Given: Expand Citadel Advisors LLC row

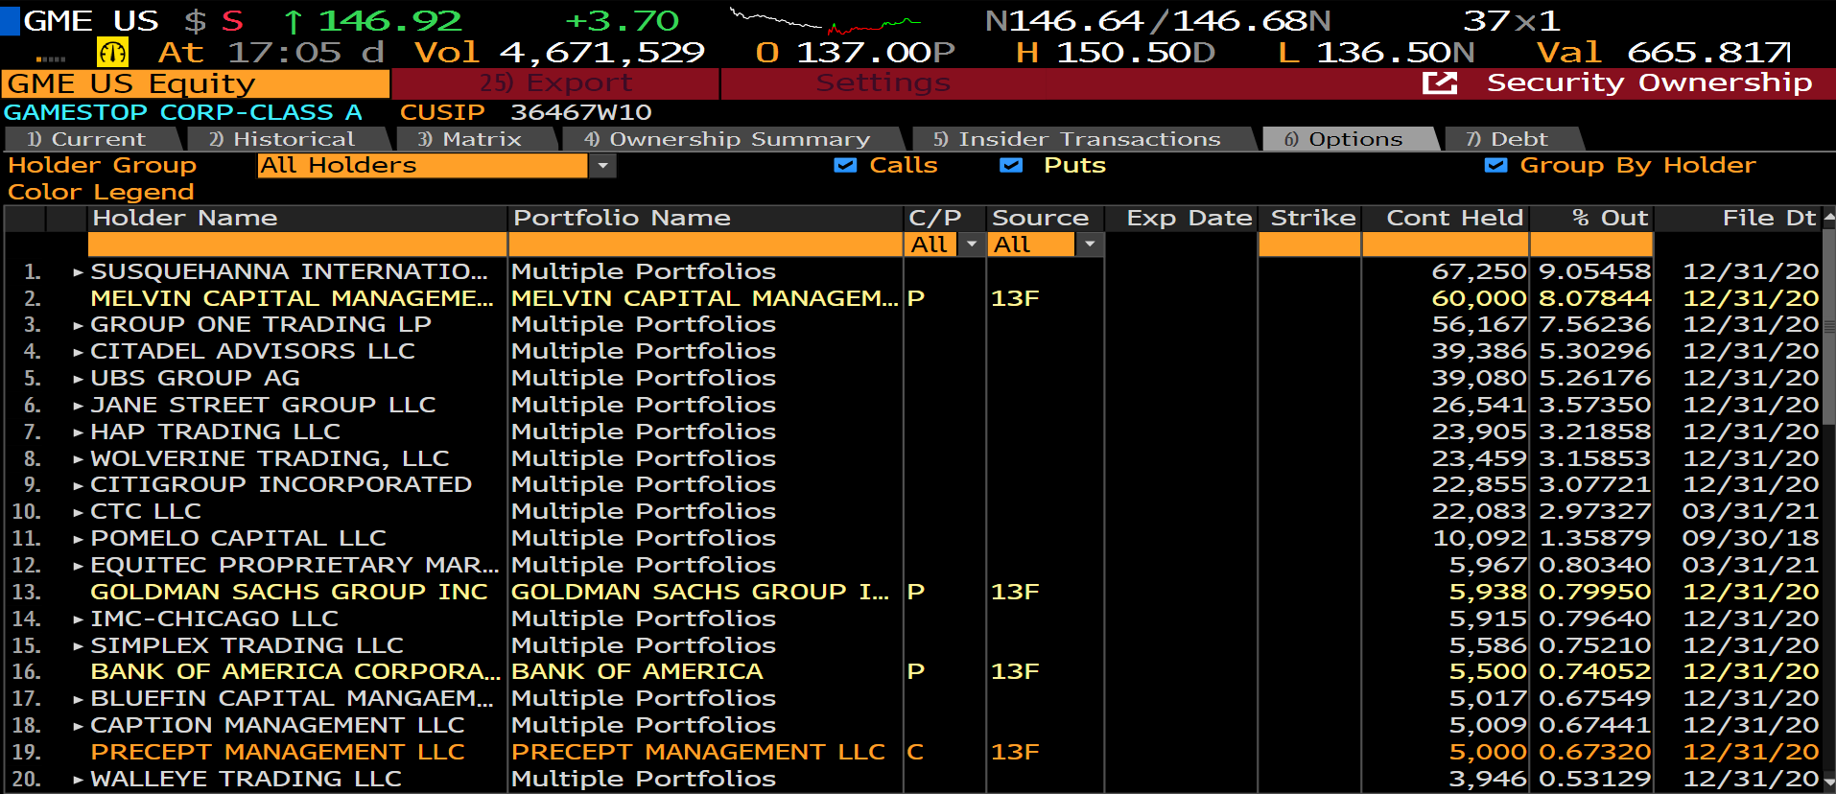Looking at the screenshot, I should (79, 352).
